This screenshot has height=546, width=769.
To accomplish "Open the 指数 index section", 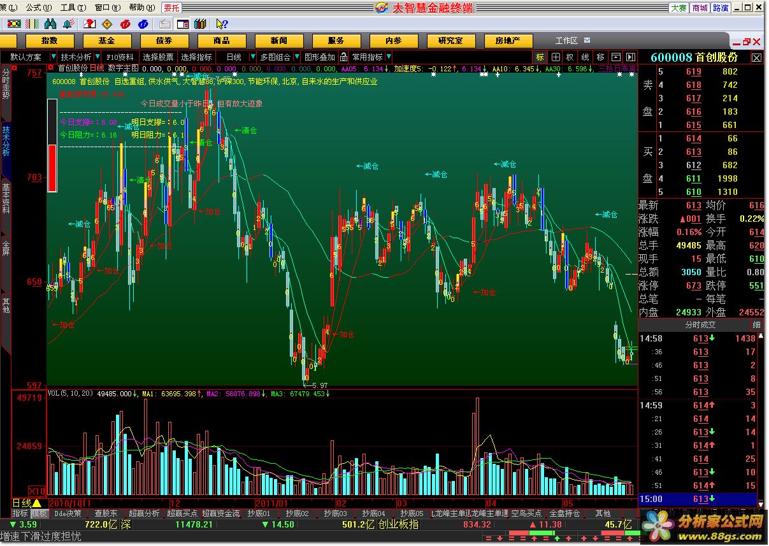I will coord(49,40).
